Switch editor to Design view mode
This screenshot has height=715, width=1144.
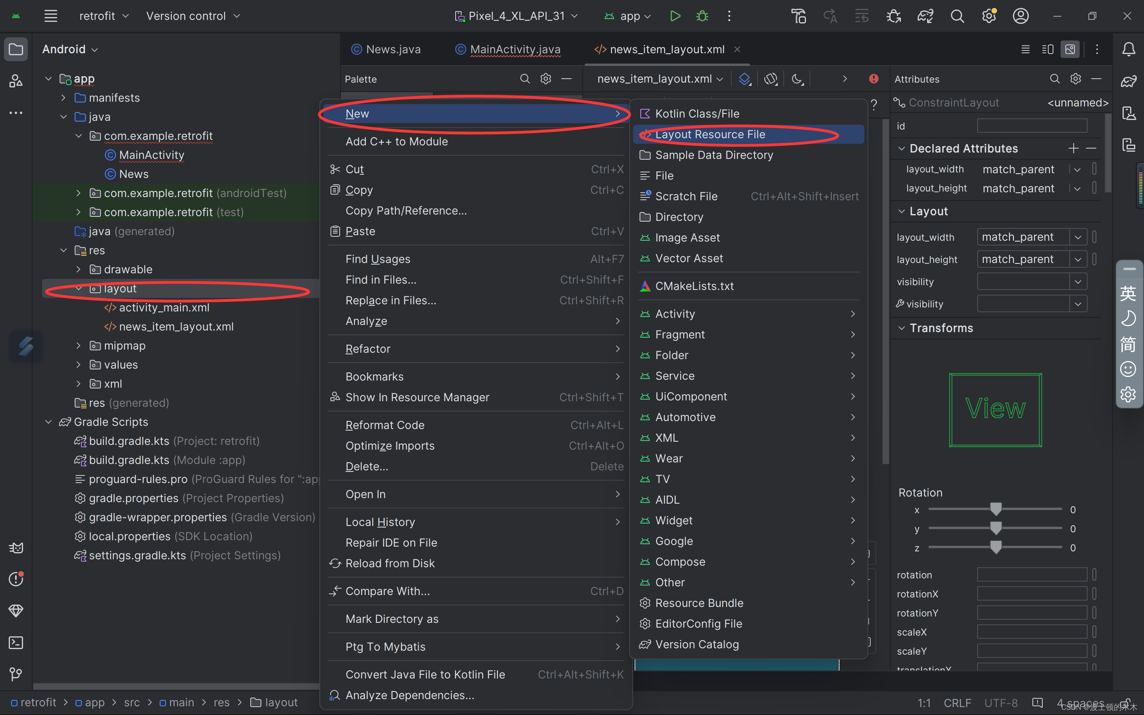[x=1070, y=49]
